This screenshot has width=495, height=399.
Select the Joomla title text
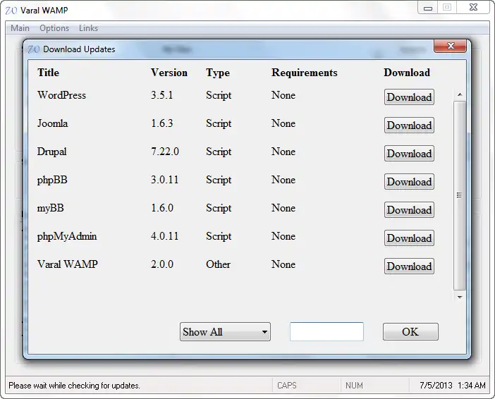click(x=52, y=123)
